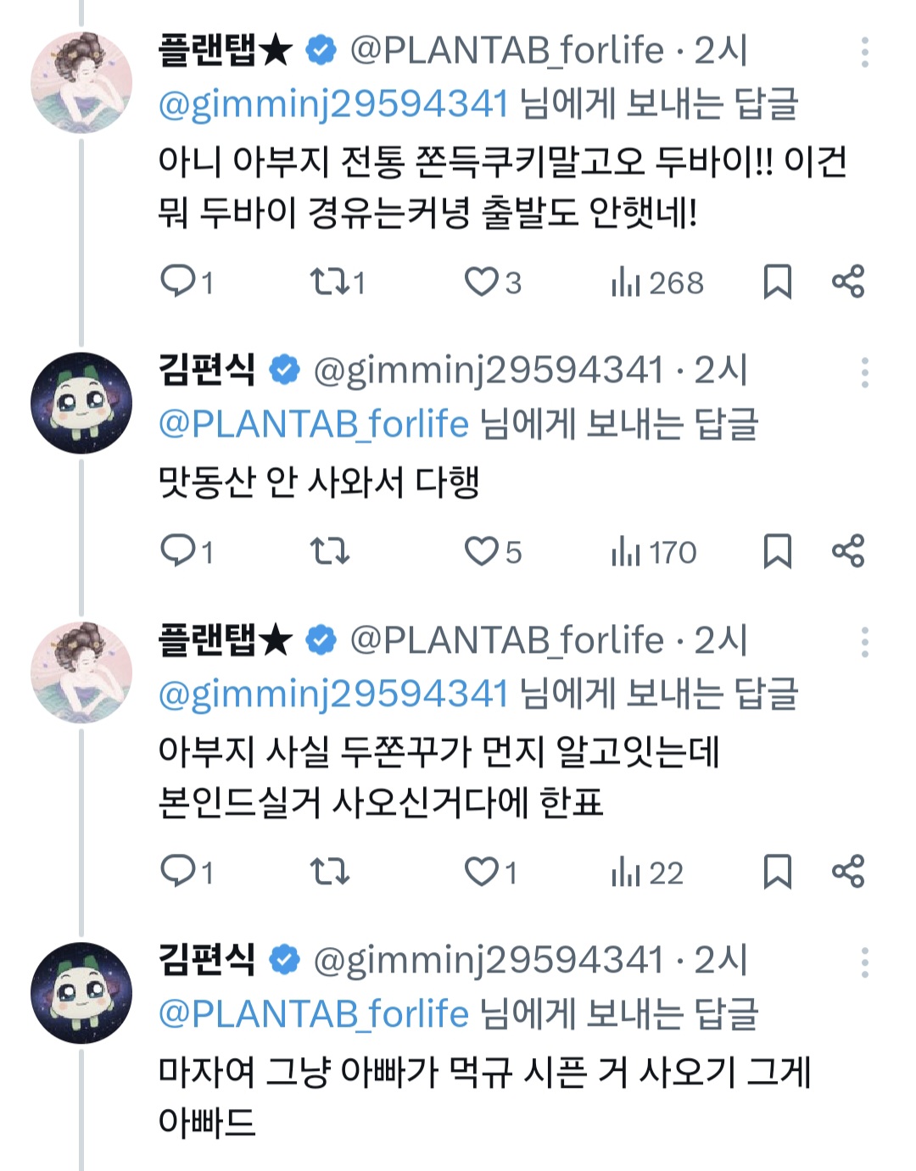Open @PLANTAB_forlife mention in 맛동산 reply
Image resolution: width=916 pixels, height=1171 pixels.
tap(313, 423)
